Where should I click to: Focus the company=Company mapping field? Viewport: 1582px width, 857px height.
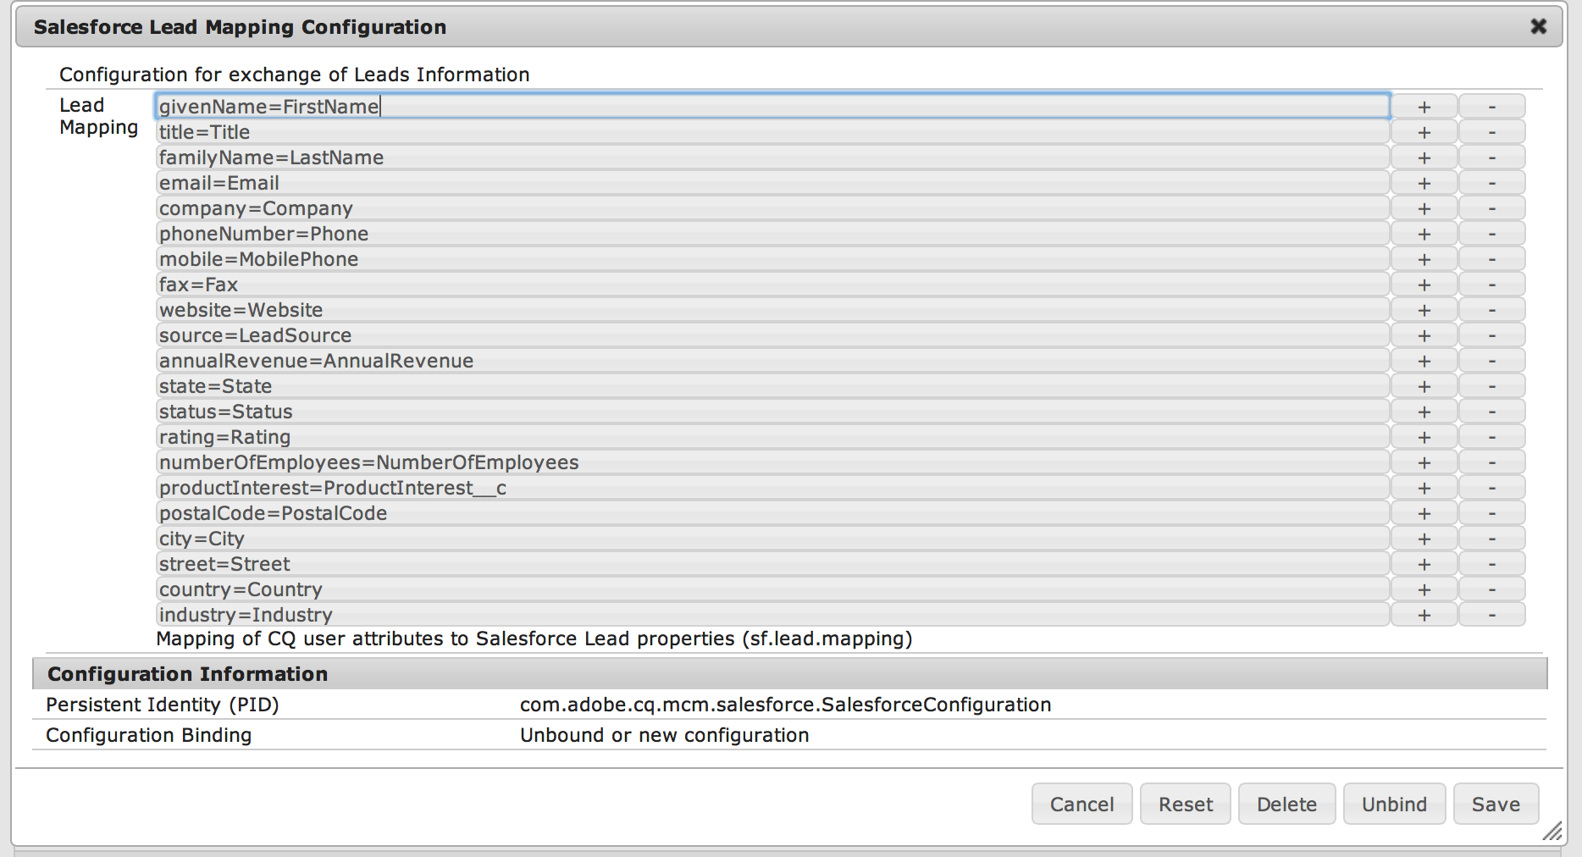(x=772, y=208)
